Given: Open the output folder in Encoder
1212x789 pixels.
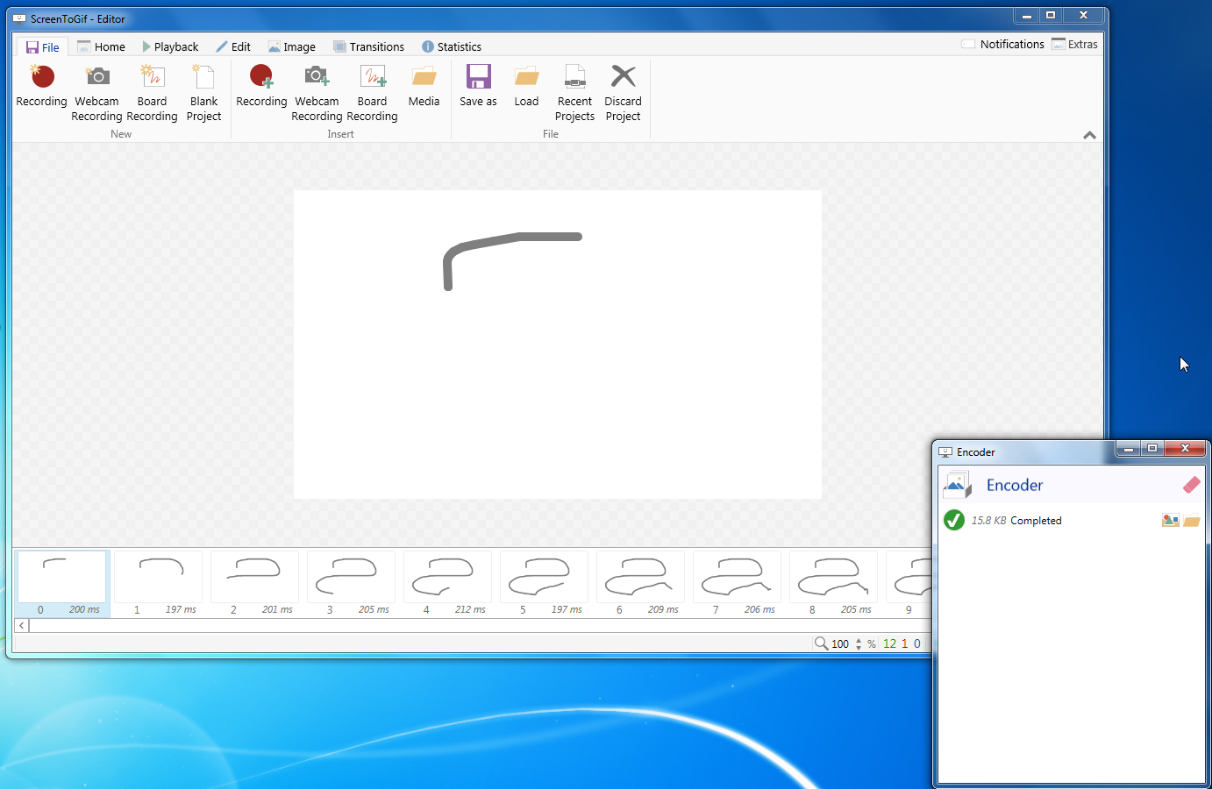Looking at the screenshot, I should pyautogui.click(x=1191, y=521).
